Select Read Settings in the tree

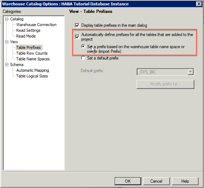tap(28, 30)
